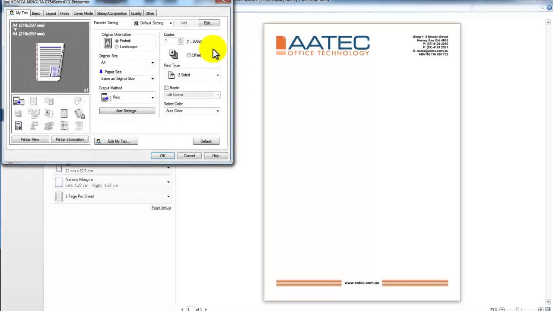Click the User Settings... button
This screenshot has height=311, width=553.
pyautogui.click(x=127, y=111)
